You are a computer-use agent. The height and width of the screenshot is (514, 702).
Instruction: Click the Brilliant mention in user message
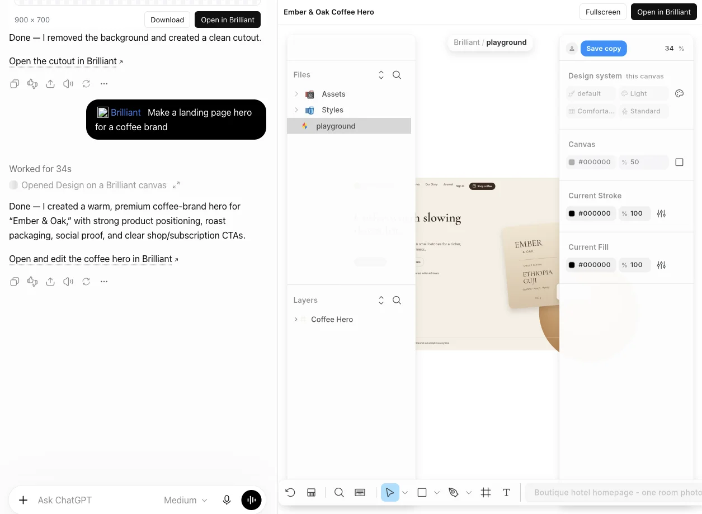click(119, 112)
